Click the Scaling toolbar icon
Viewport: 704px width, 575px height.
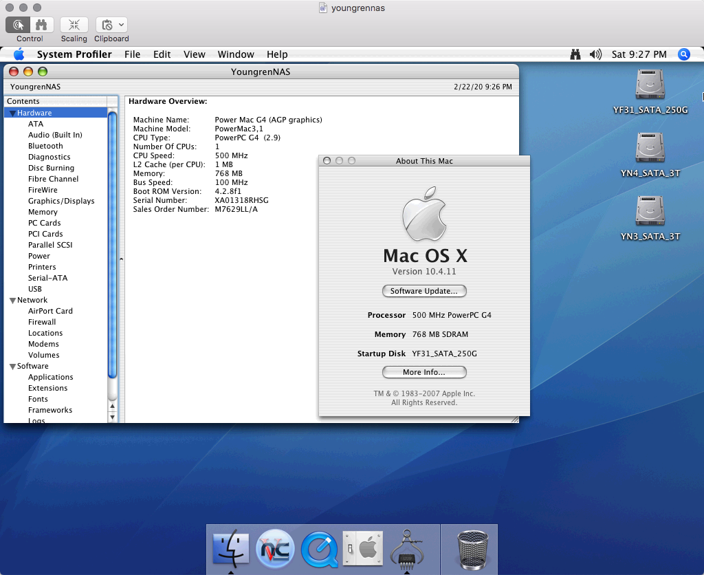(74, 25)
